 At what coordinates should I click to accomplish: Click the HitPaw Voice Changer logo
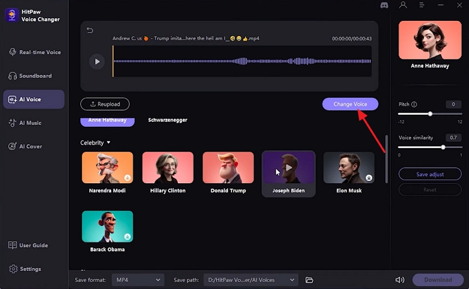pos(12,15)
